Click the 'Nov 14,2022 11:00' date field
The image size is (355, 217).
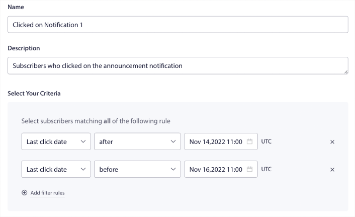coord(216,142)
